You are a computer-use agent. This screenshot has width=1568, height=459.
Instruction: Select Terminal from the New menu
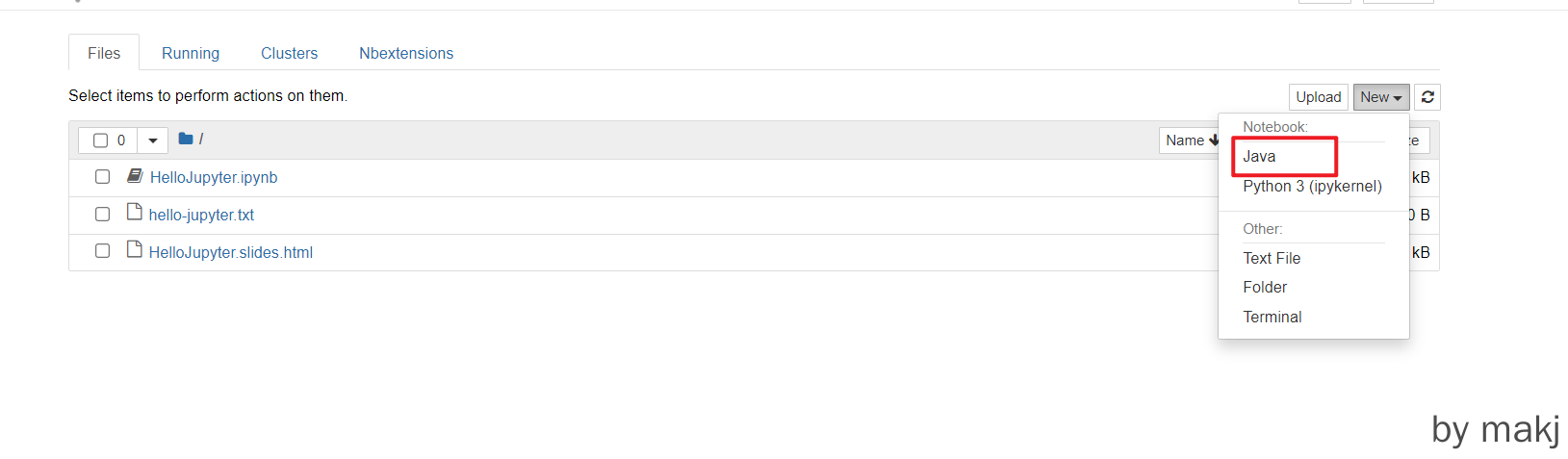(1272, 317)
